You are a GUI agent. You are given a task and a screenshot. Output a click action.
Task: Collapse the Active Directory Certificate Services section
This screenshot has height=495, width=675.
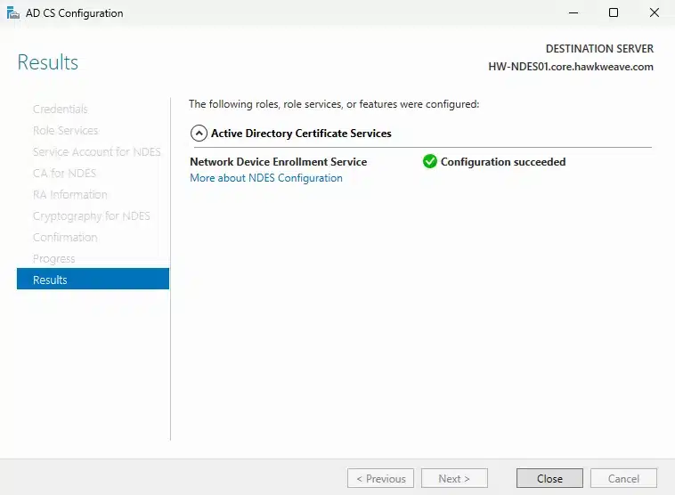coord(199,134)
